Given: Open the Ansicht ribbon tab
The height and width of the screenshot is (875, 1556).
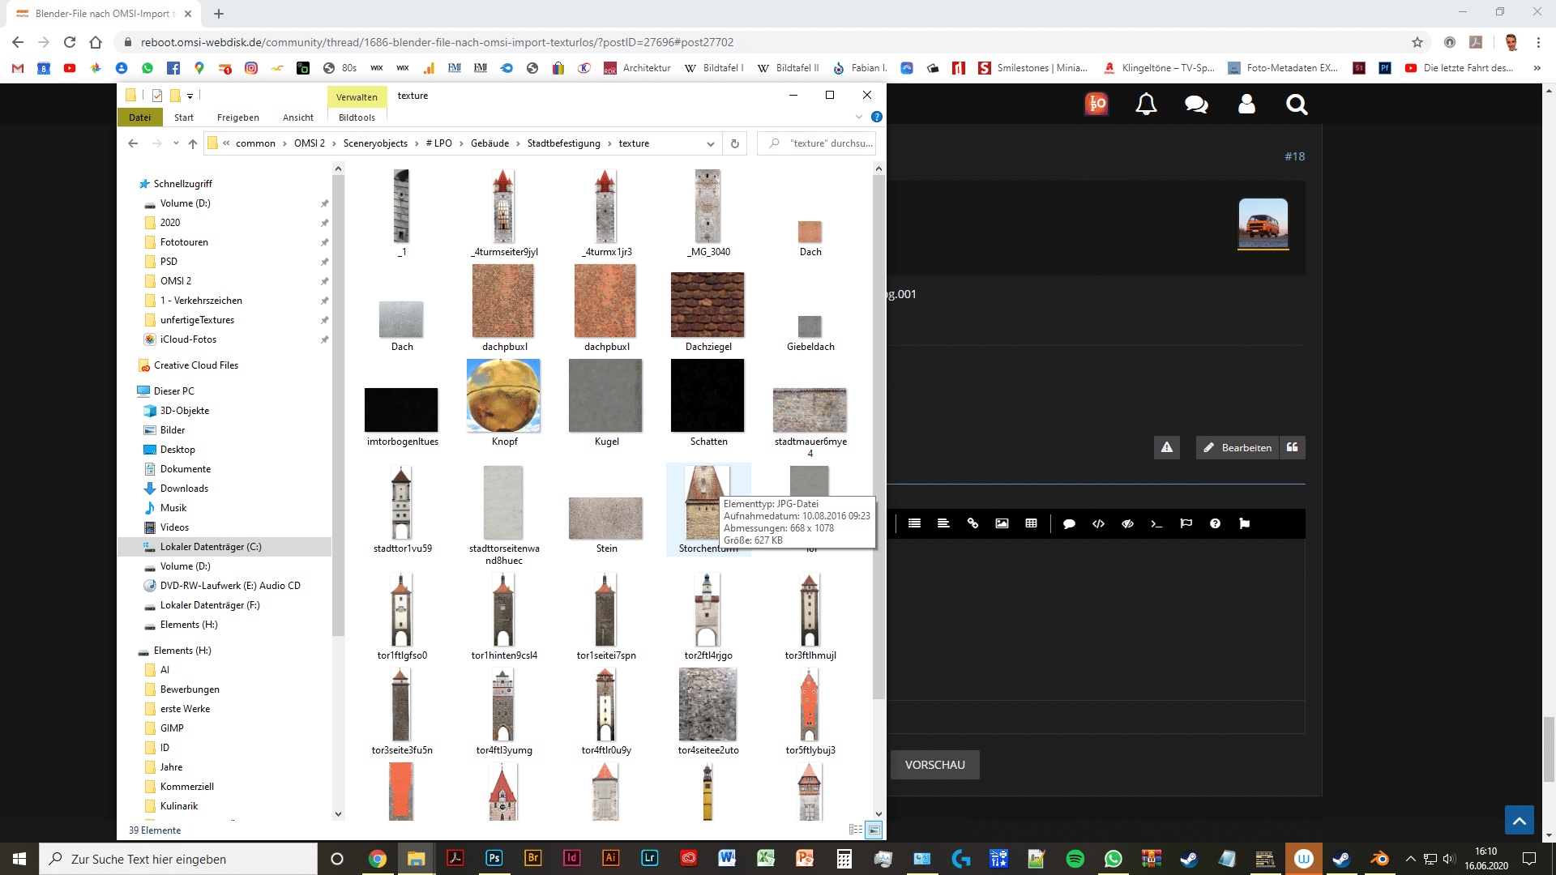Looking at the screenshot, I should click(298, 117).
